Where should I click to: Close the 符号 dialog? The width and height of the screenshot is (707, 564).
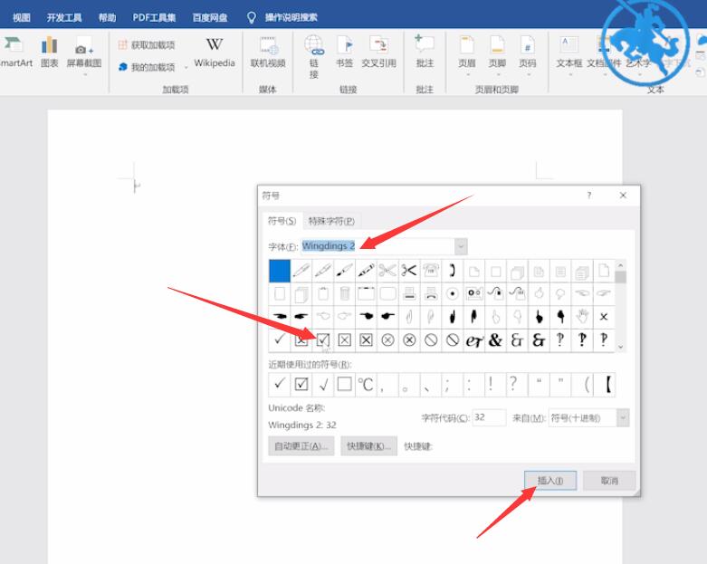pyautogui.click(x=623, y=196)
